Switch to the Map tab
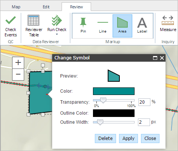The image size is (178, 151). tap(16, 7)
